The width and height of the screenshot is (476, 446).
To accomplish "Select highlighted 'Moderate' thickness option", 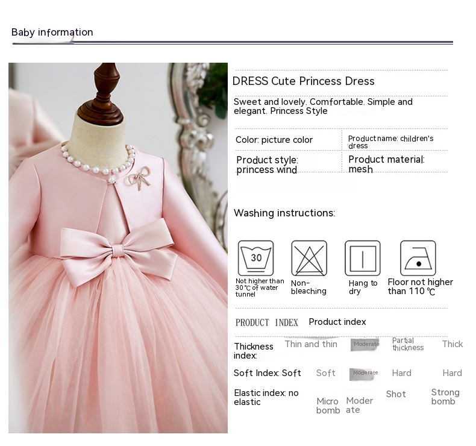I will [365, 344].
